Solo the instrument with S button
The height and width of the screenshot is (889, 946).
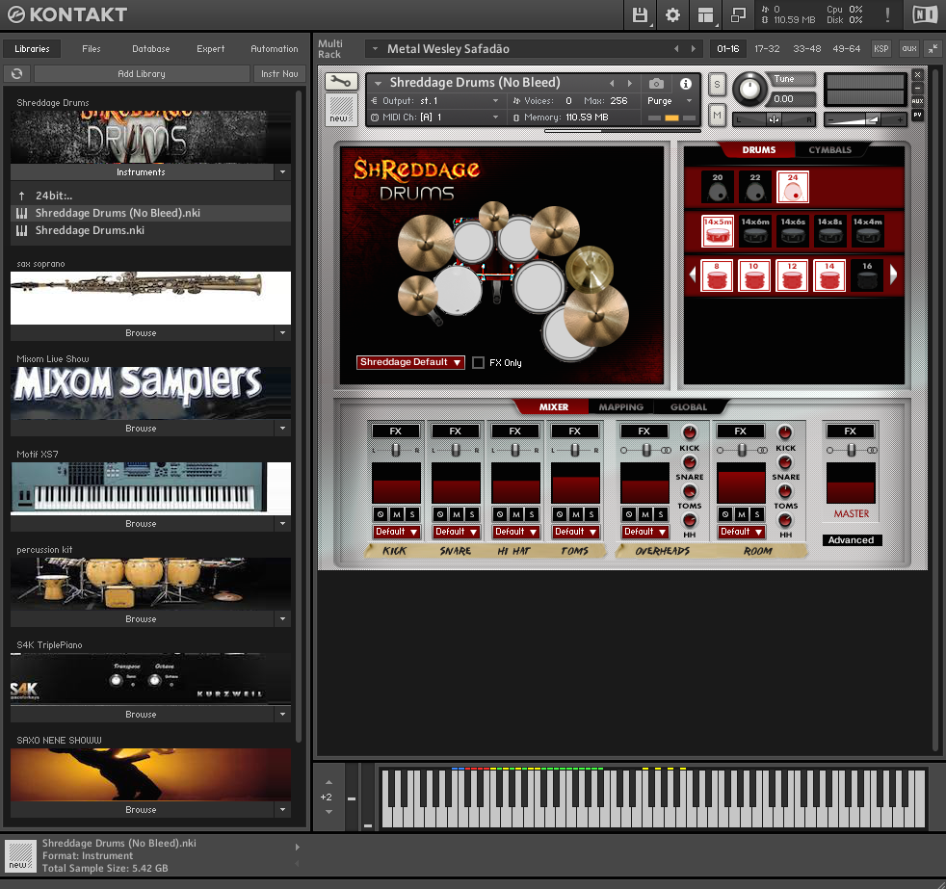coord(717,84)
